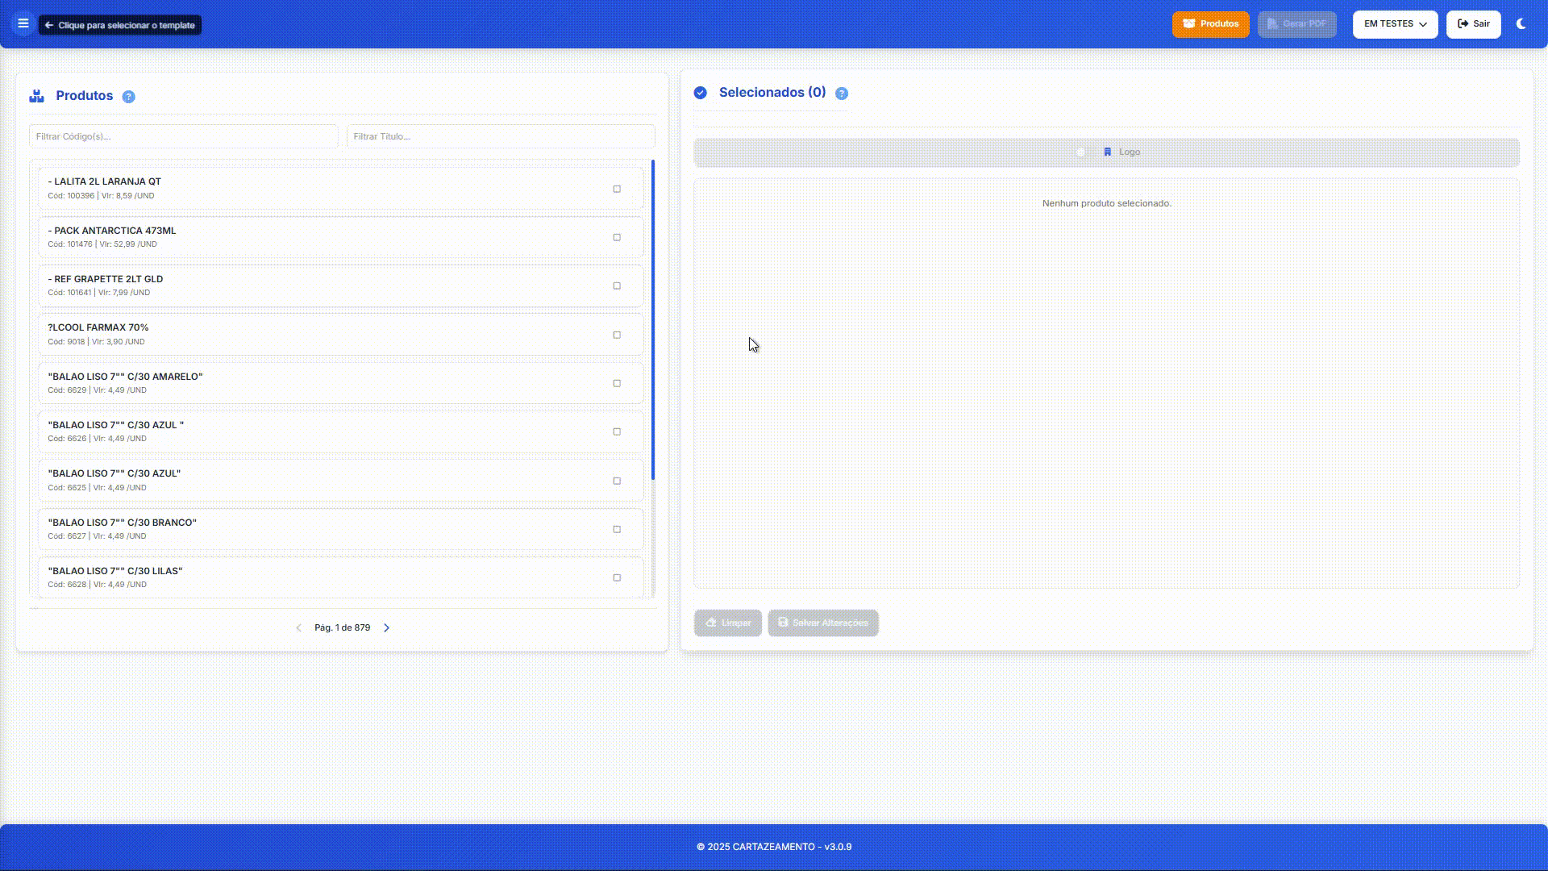
Task: Go to next products page arrow
Action: (386, 628)
